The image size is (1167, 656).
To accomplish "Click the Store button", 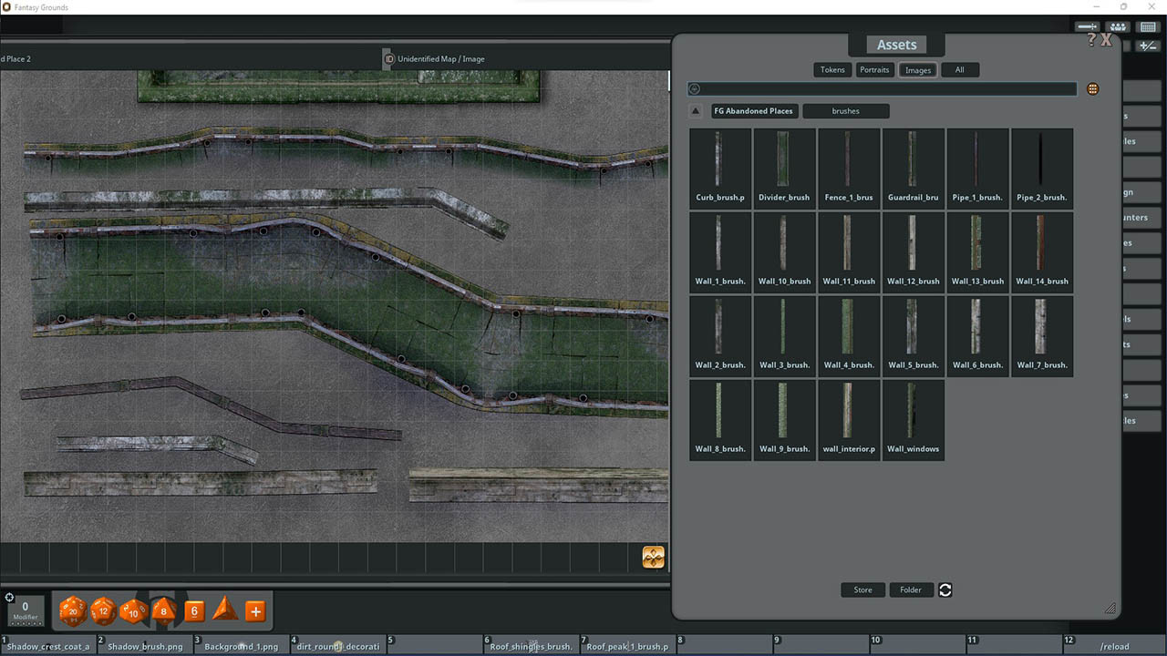I will click(862, 589).
